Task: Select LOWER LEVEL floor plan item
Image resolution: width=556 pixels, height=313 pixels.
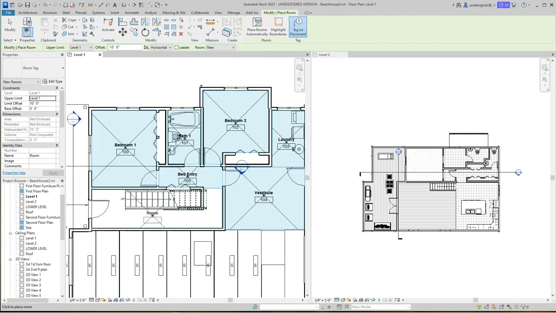Action: [36, 207]
